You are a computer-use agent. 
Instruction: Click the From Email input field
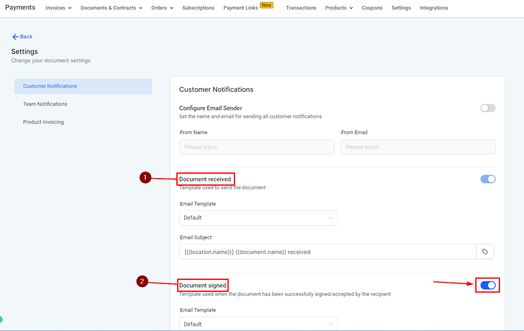(x=418, y=147)
